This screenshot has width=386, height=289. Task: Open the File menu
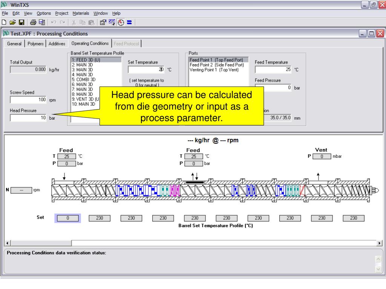[x=5, y=13]
